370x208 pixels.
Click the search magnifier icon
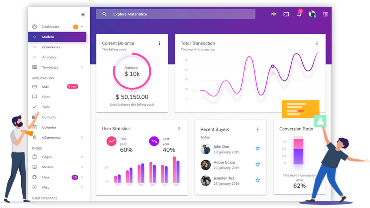(104, 14)
